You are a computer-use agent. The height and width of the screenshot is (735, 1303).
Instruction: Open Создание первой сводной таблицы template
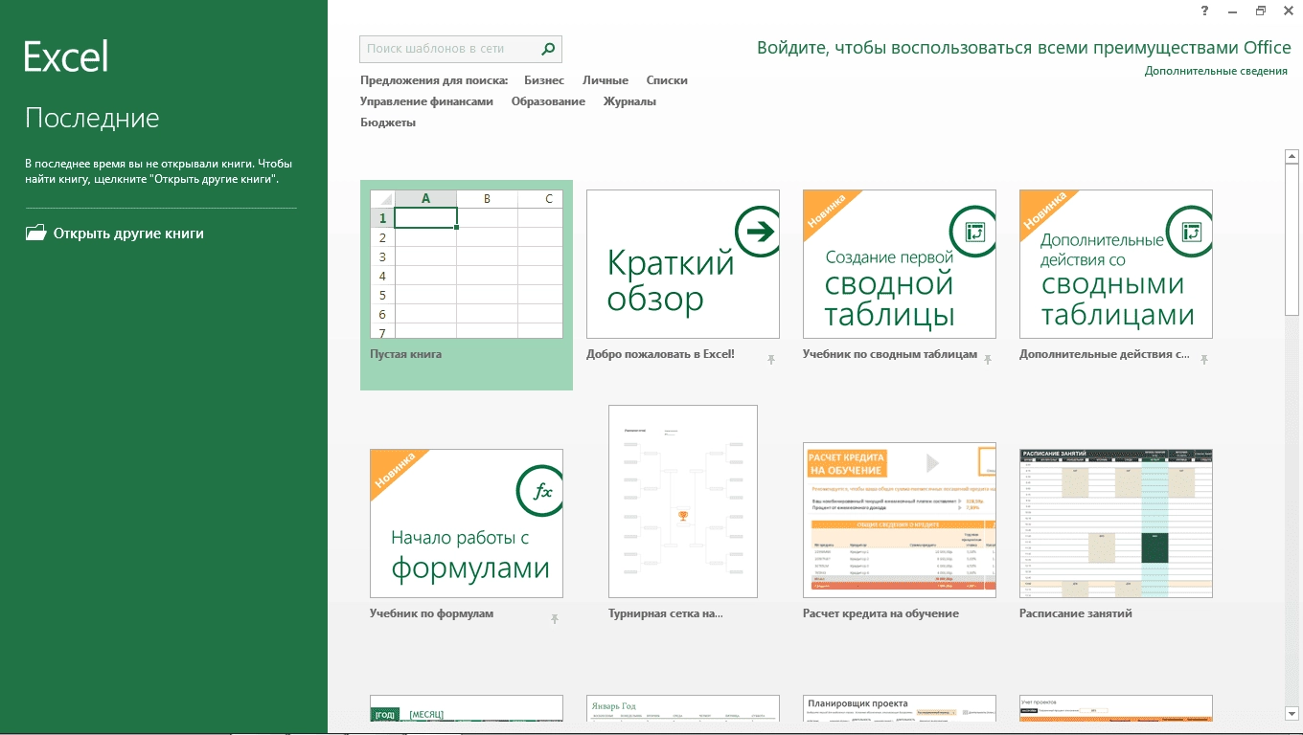coord(900,264)
